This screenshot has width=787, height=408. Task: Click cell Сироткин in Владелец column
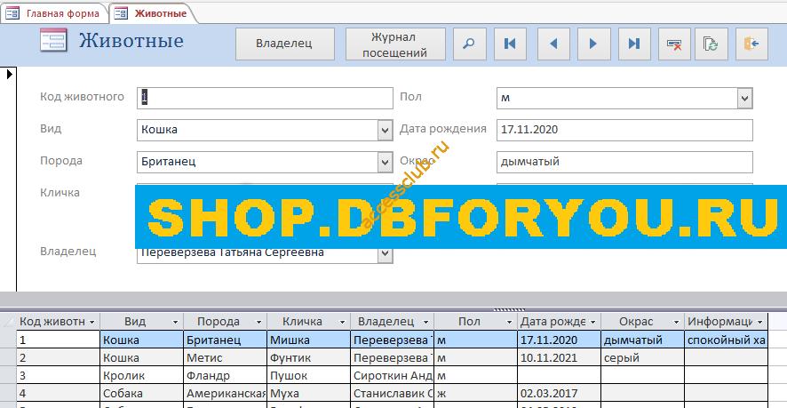point(393,376)
